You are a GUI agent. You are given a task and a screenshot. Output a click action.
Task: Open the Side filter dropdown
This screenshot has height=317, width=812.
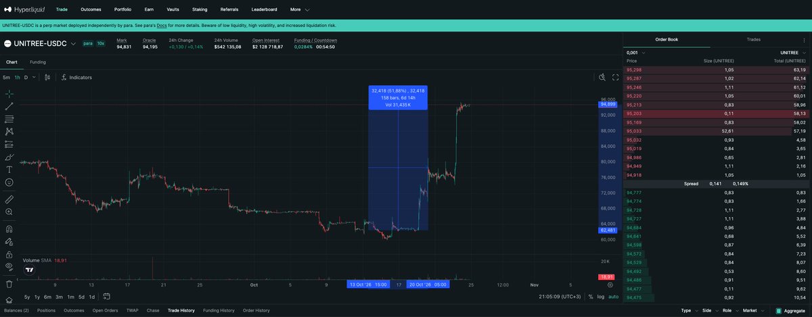pos(710,310)
